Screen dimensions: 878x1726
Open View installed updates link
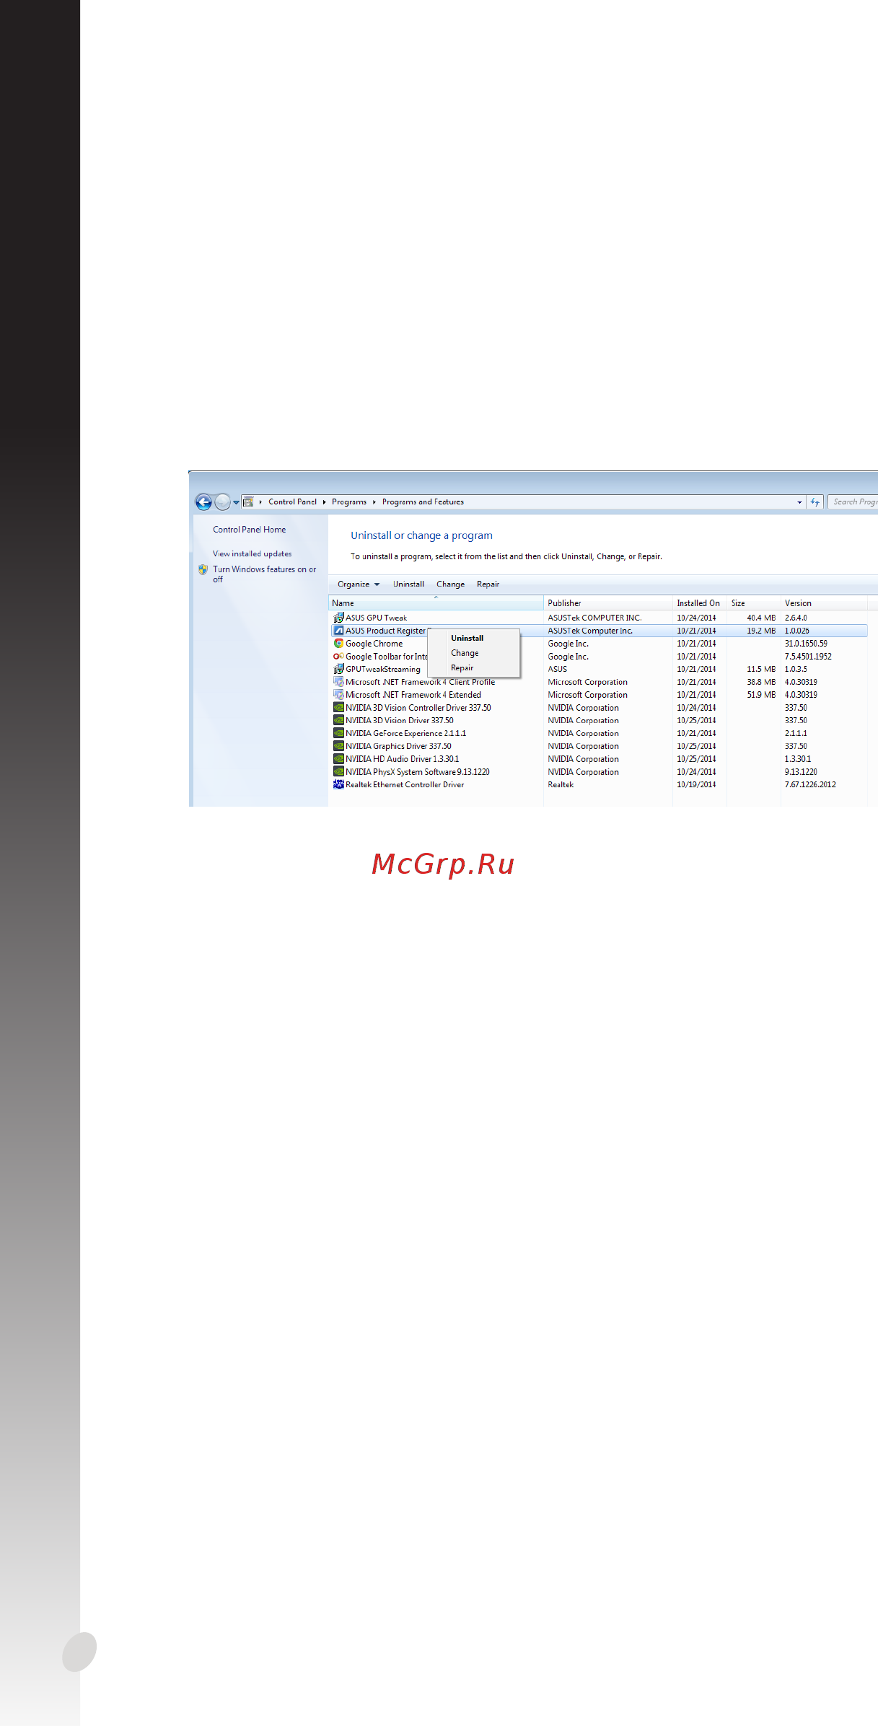point(253,554)
